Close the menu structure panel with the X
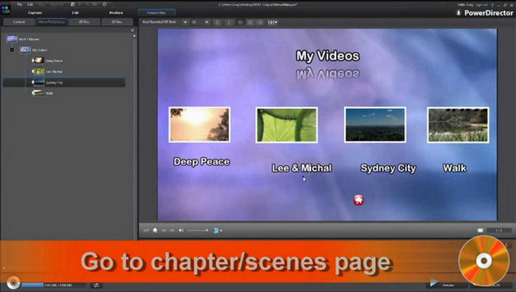This screenshot has height=292, width=516. click(133, 30)
